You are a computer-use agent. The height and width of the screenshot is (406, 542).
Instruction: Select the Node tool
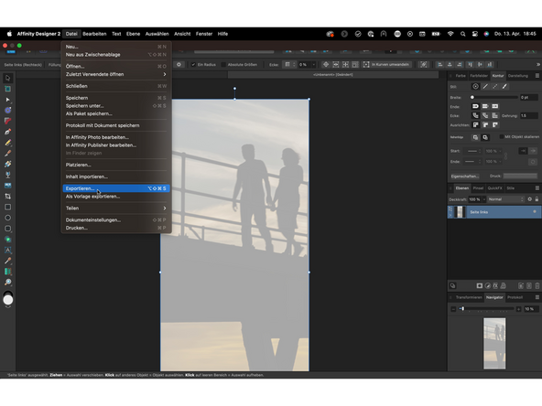tap(7, 100)
